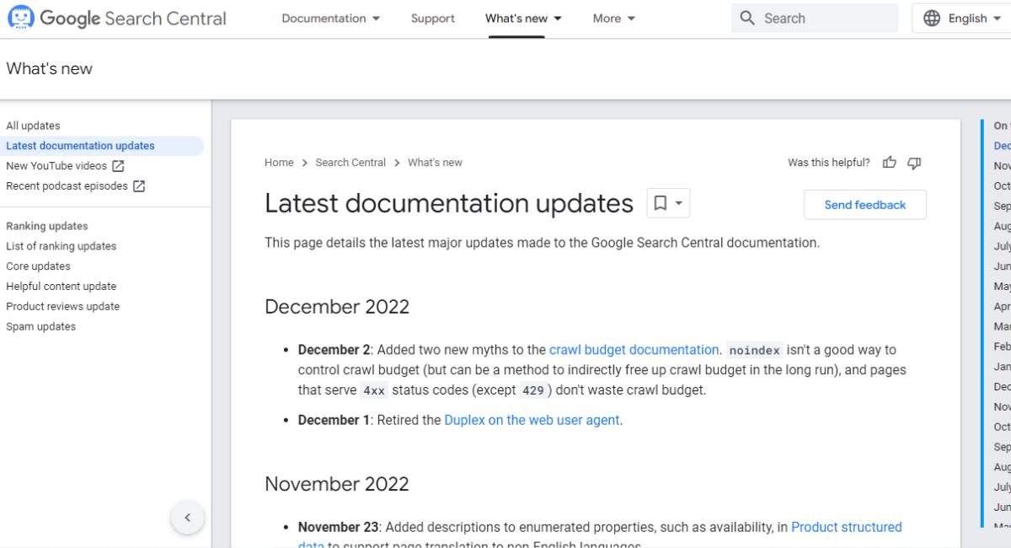Click the Latest documentation updates page title
This screenshot has height=548, width=1011.
[x=449, y=203]
